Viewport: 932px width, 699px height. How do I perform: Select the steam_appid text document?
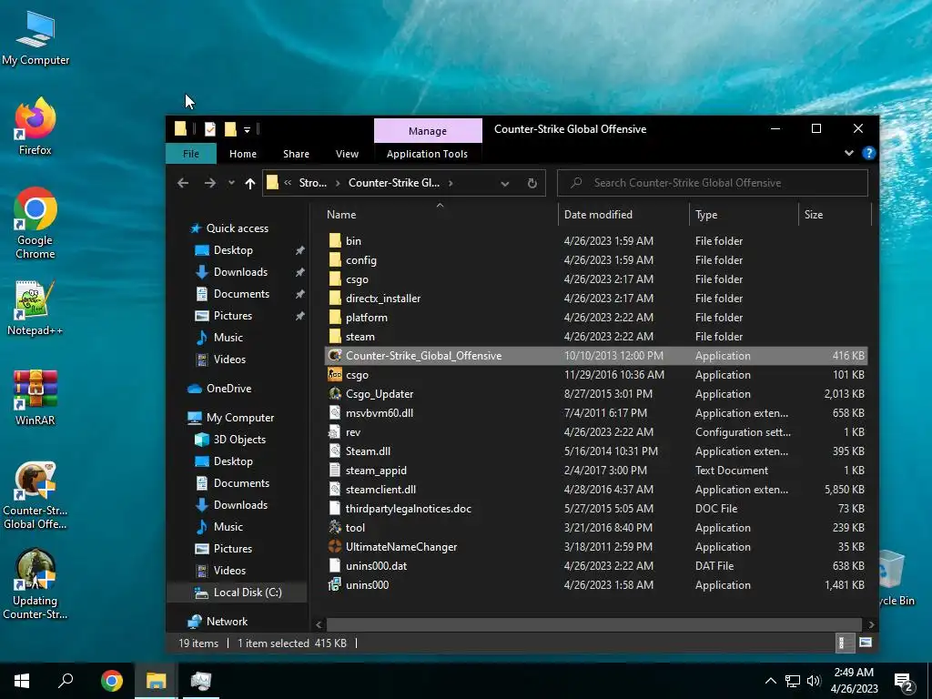tap(596, 471)
